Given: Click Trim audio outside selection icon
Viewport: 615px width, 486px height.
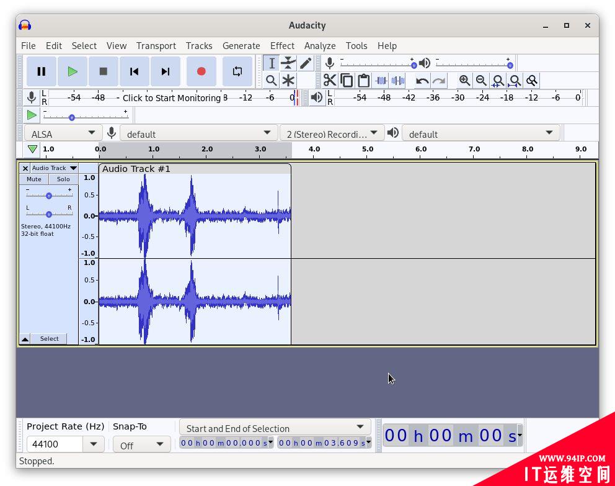Looking at the screenshot, I should point(381,81).
